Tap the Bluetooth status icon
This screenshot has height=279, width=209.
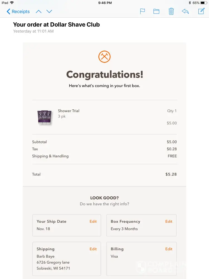pos(189,3)
